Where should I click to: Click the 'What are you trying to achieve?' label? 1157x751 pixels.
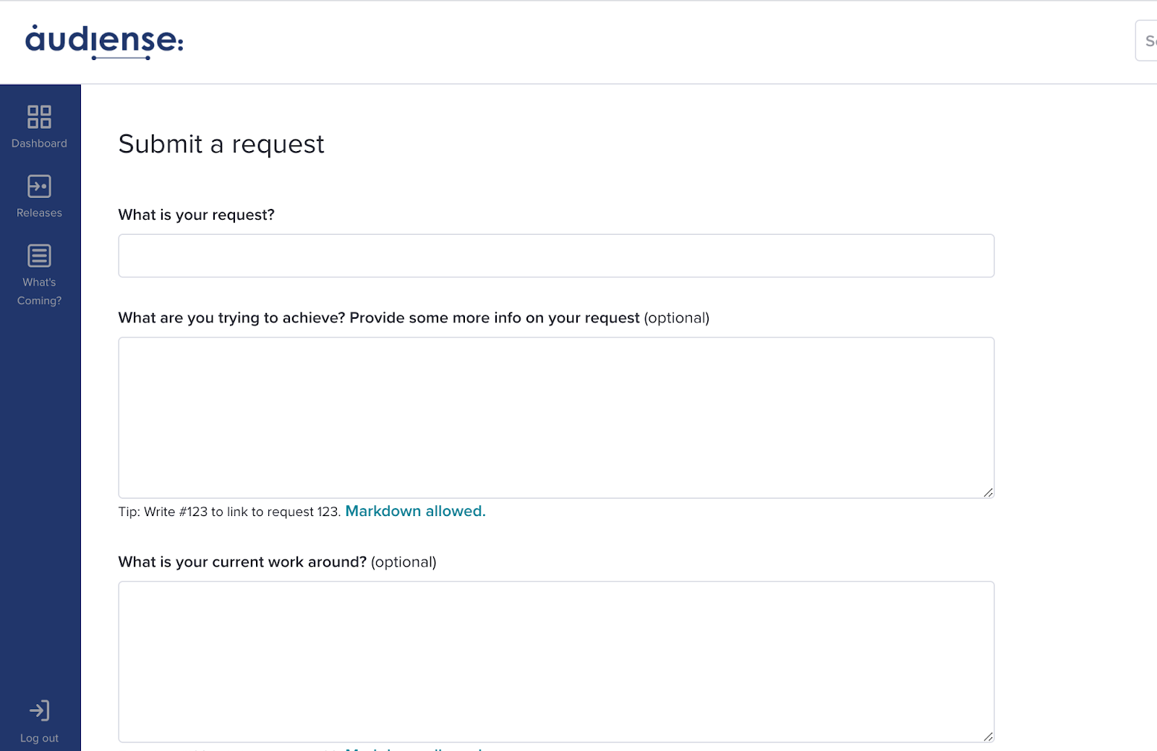pyautogui.click(x=232, y=318)
